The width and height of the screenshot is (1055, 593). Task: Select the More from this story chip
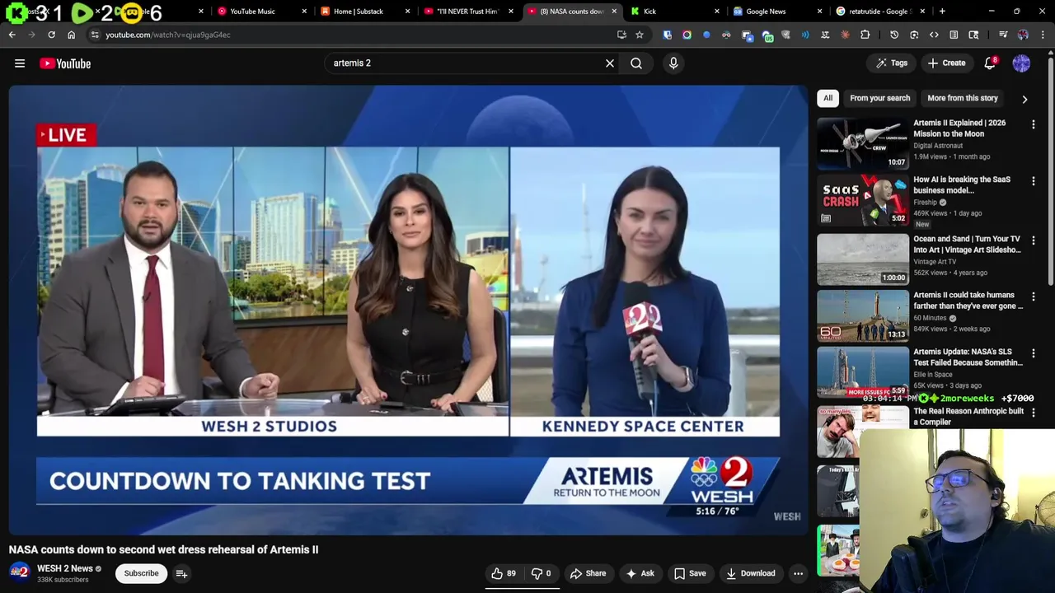[962, 98]
